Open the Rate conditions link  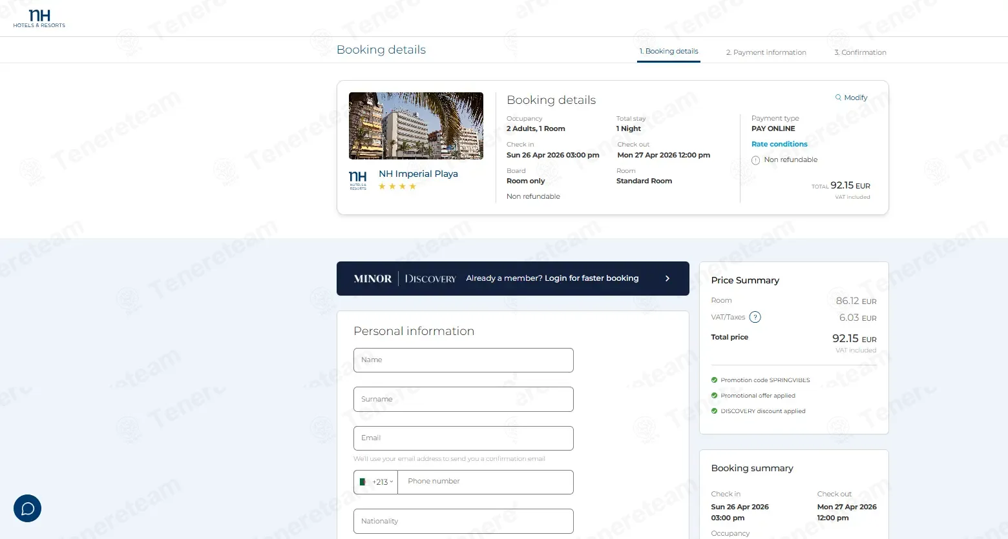click(779, 144)
